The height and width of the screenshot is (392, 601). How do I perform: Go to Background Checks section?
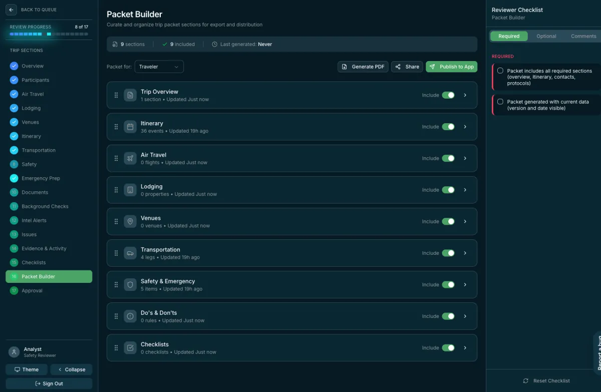click(49, 206)
